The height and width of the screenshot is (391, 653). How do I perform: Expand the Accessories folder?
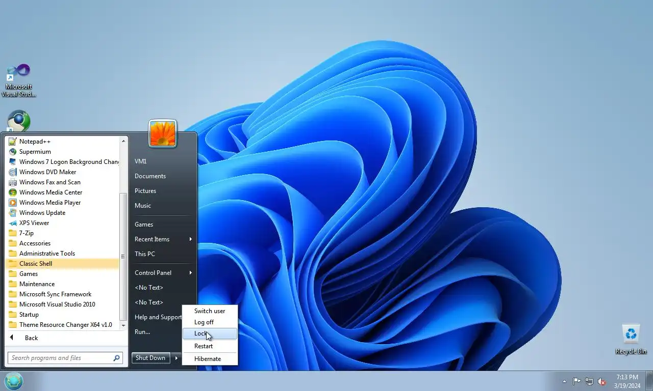pyautogui.click(x=62, y=243)
